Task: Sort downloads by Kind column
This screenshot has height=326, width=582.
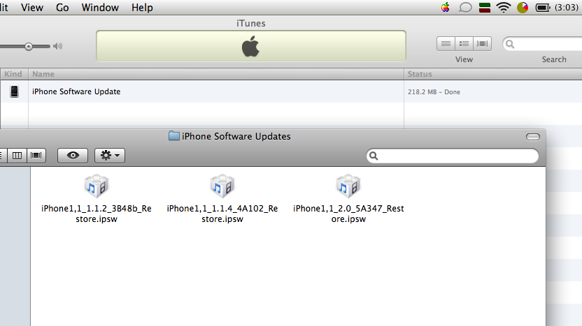Action: pyautogui.click(x=13, y=74)
